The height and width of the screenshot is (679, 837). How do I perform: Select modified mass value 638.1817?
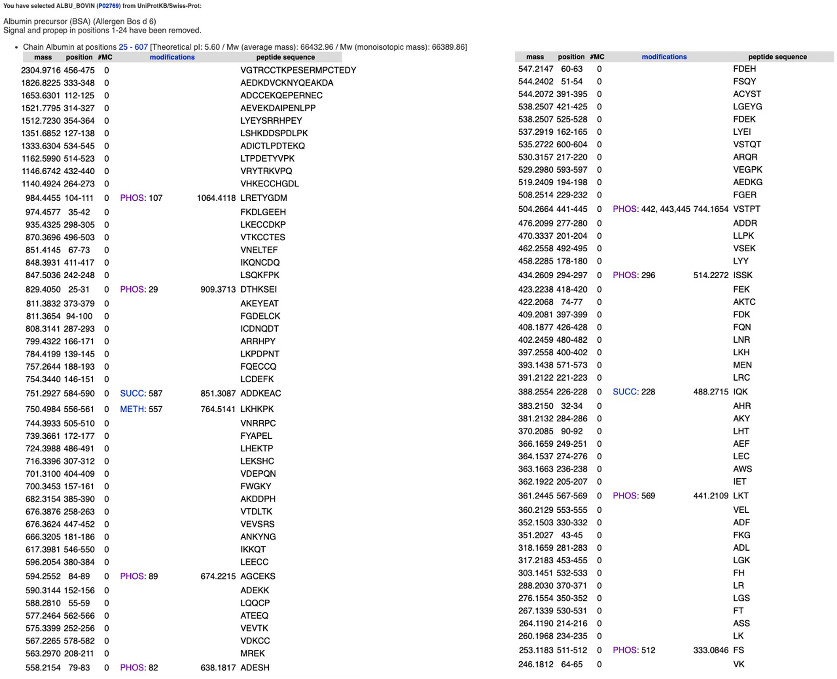218,668
